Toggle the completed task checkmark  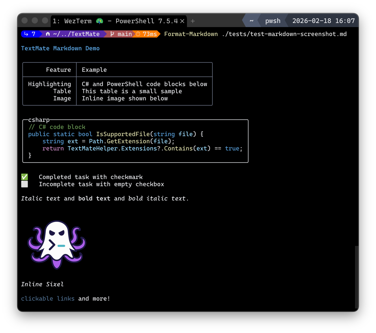tap(25, 177)
